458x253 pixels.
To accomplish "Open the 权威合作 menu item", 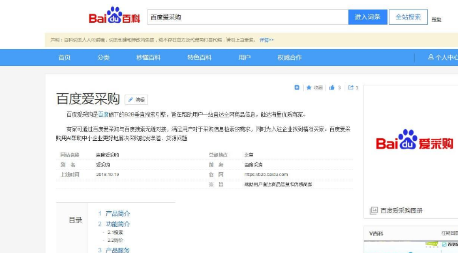I will pyautogui.click(x=290, y=57).
